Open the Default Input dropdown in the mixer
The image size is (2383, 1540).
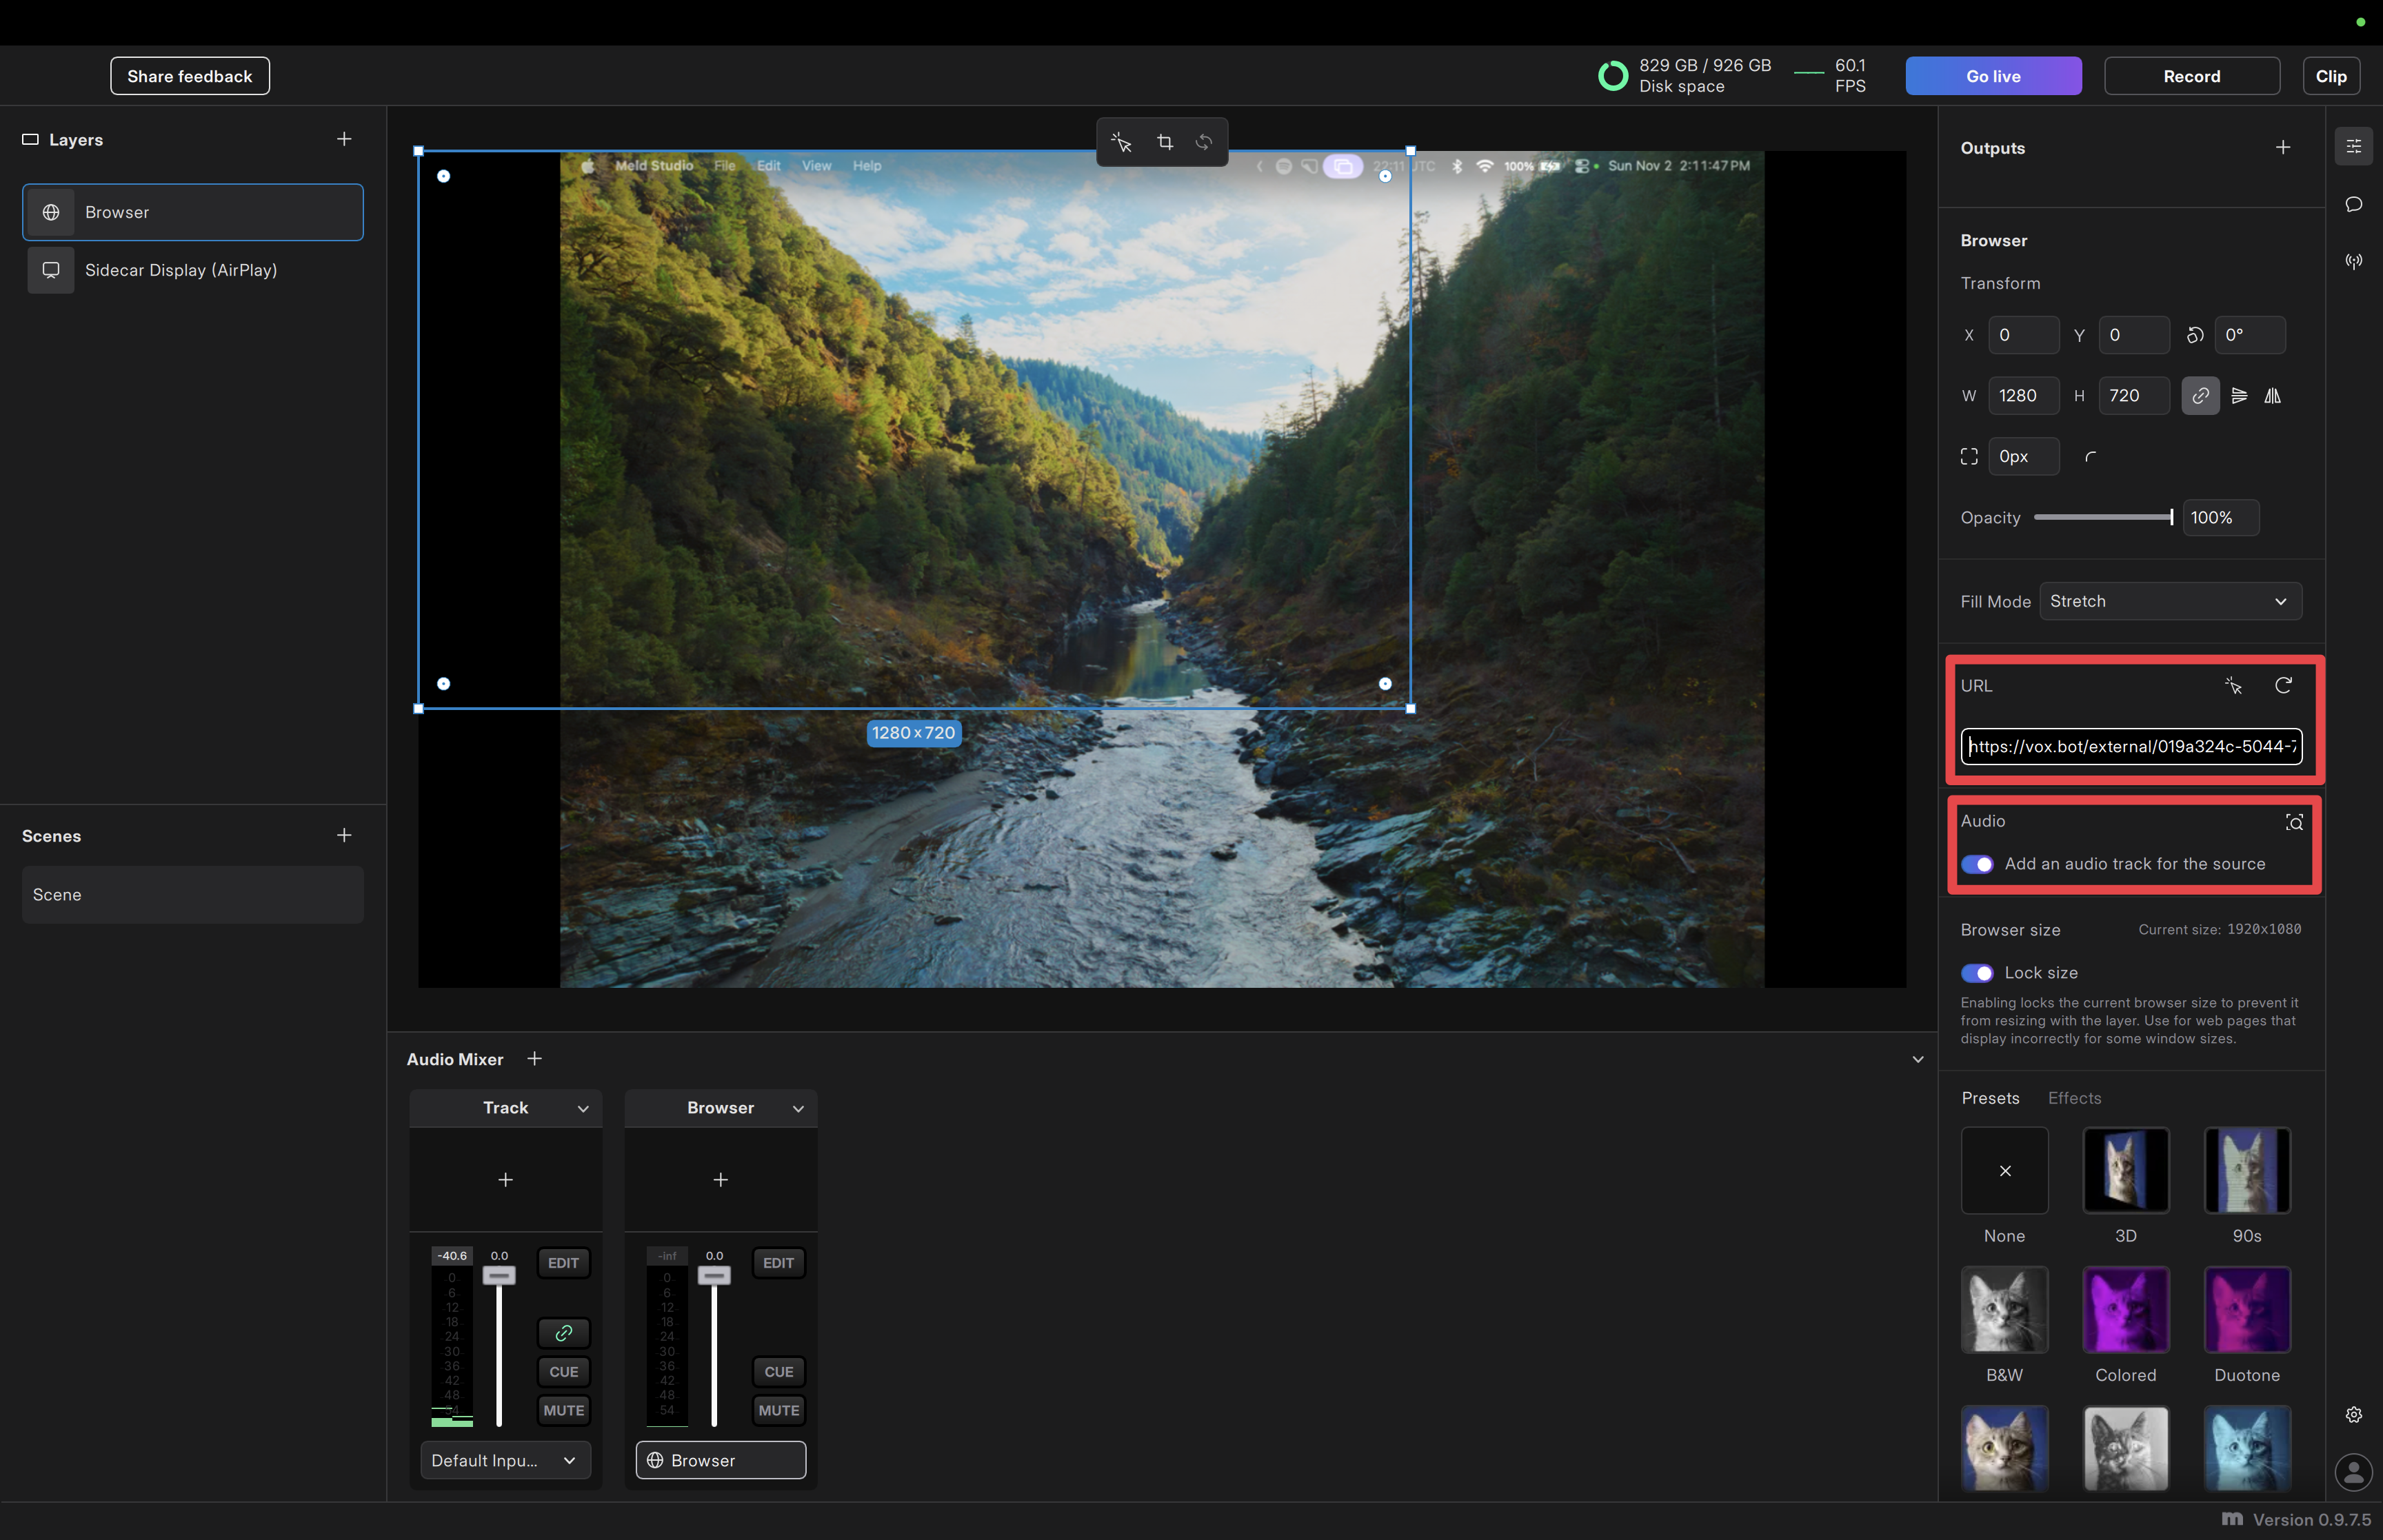(505, 1460)
